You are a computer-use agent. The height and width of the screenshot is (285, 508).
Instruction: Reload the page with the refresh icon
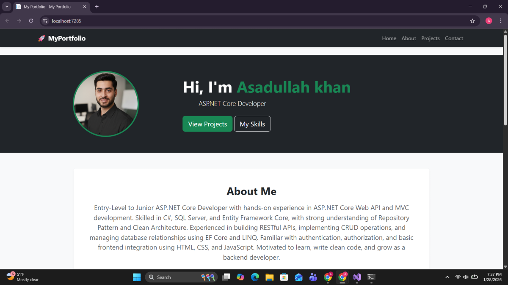(31, 21)
